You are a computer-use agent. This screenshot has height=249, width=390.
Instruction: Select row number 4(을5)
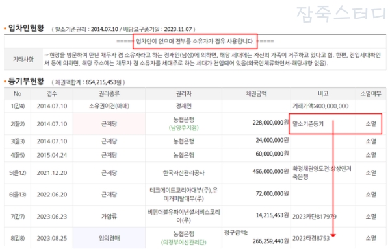click(x=18, y=155)
